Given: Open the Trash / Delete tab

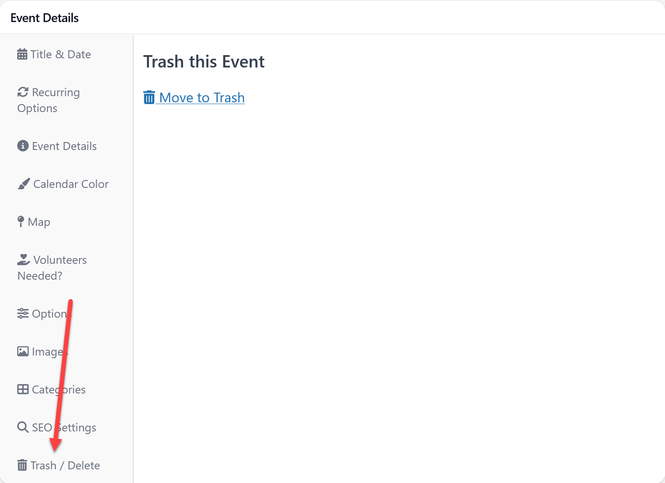Looking at the screenshot, I should 65,466.
